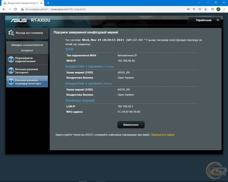Open the Підпишіться зараз link
228x182 pixels.
point(162,135)
